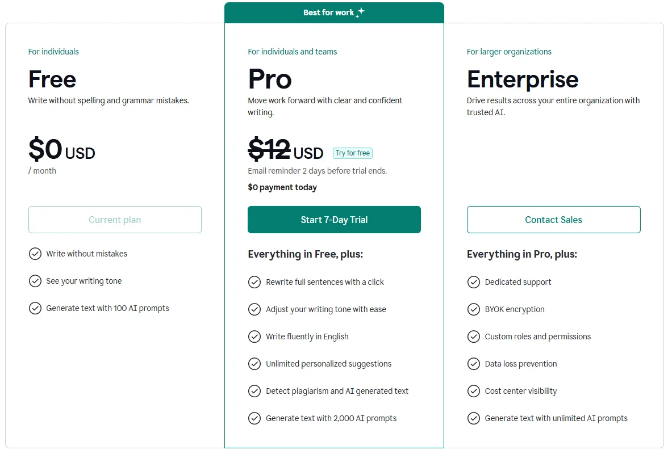This screenshot has height=450, width=668.
Task: Click the checkmark icon beside 'Detect plagiarism and AI generated text'
Action: tap(254, 391)
